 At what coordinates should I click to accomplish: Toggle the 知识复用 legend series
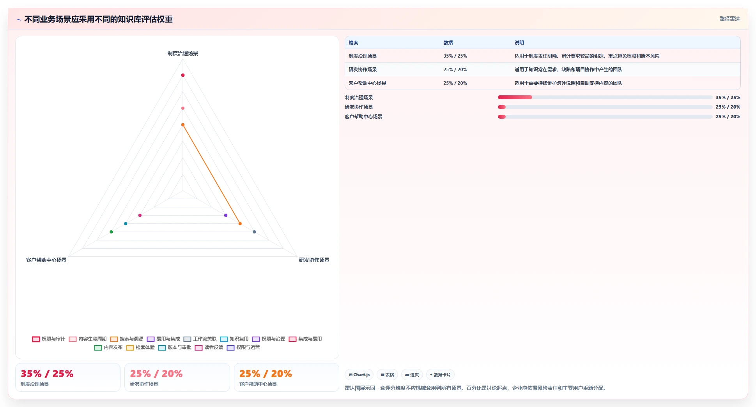(234, 339)
